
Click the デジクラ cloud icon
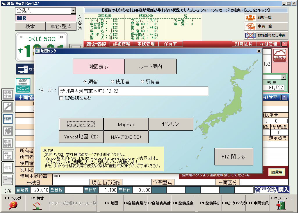coord(280,55)
